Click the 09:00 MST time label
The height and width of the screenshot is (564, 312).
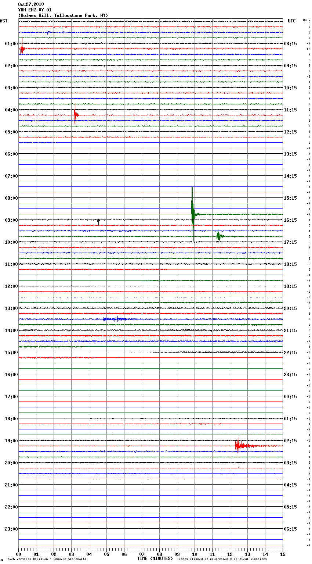11,220
